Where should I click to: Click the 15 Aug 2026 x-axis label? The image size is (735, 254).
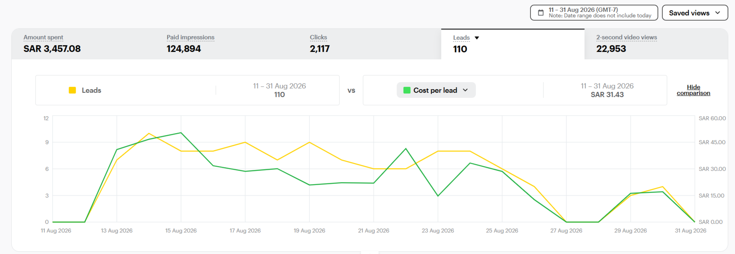pos(181,230)
